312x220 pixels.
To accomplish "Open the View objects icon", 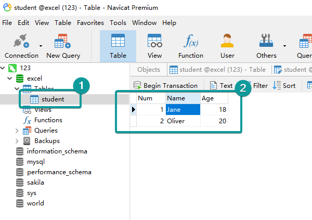I will (154, 42).
